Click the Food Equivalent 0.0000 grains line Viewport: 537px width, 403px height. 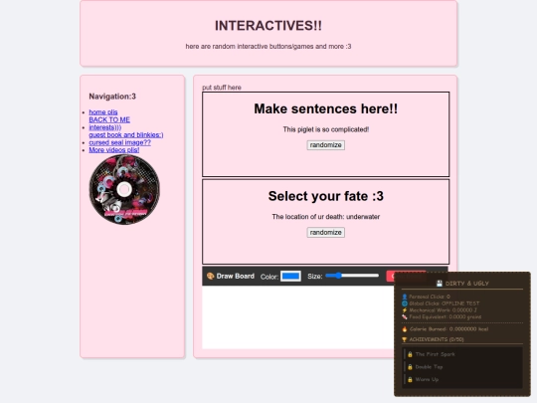442,317
